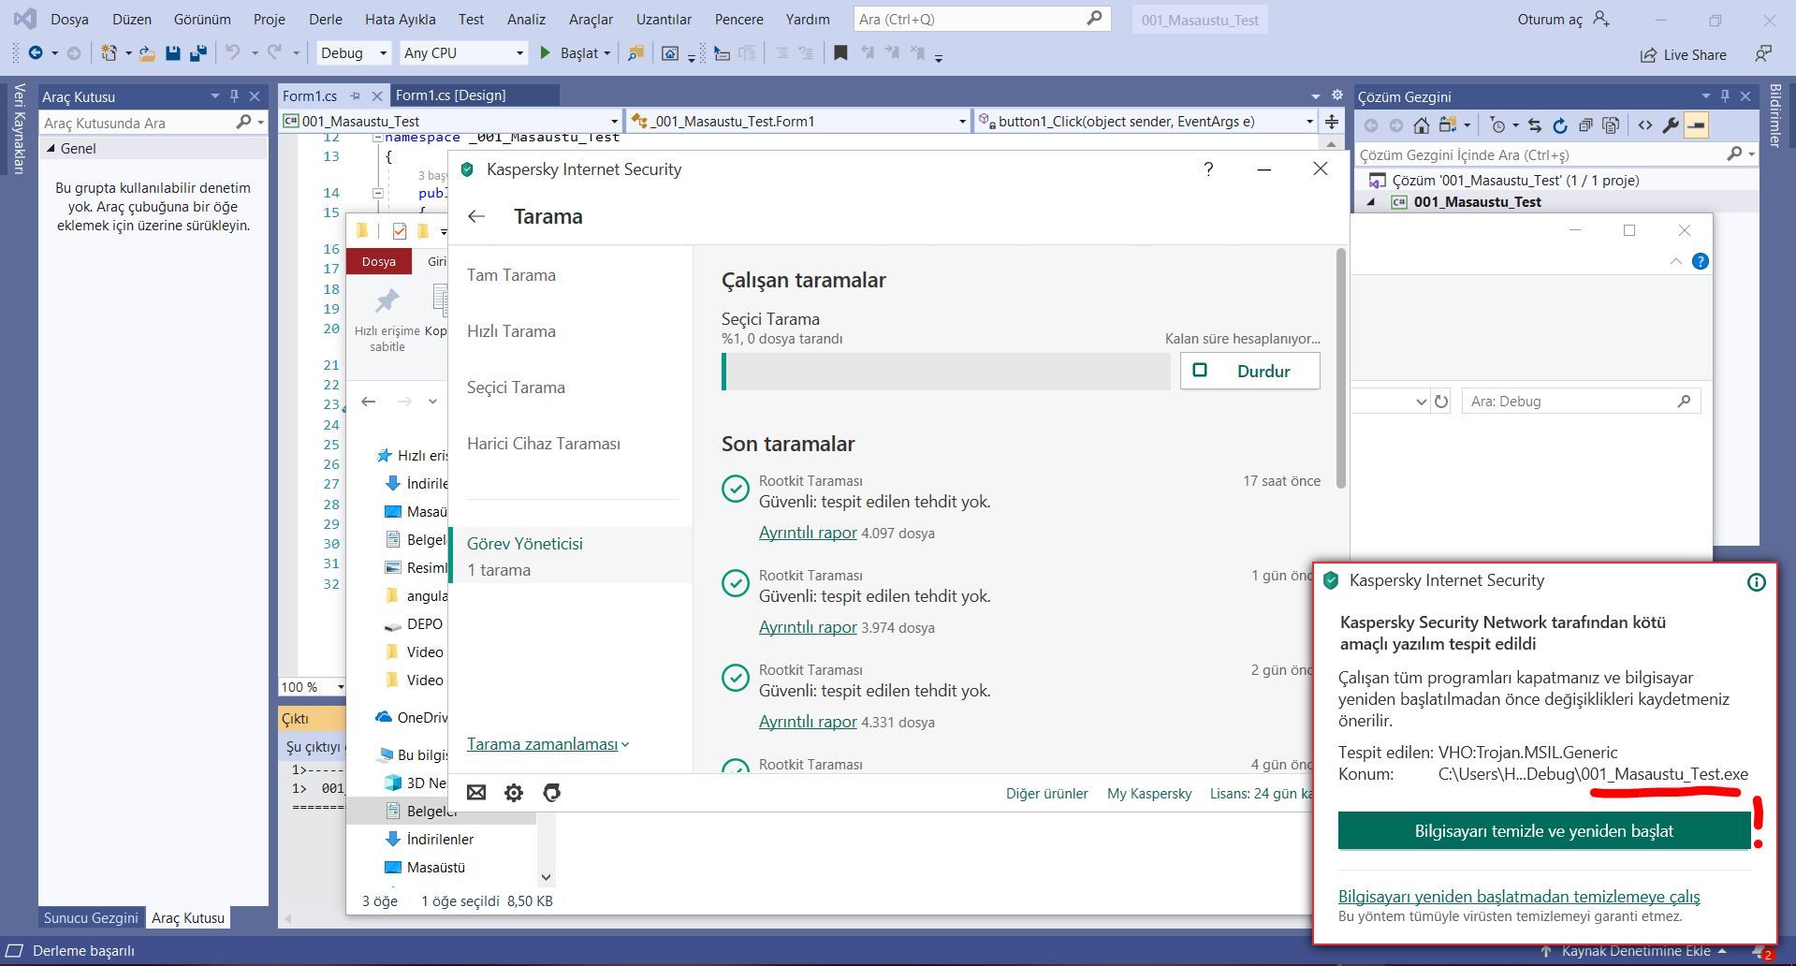Collapse all items in Çözüm Gezgini
This screenshot has height=966, width=1796.
pyautogui.click(x=1585, y=124)
